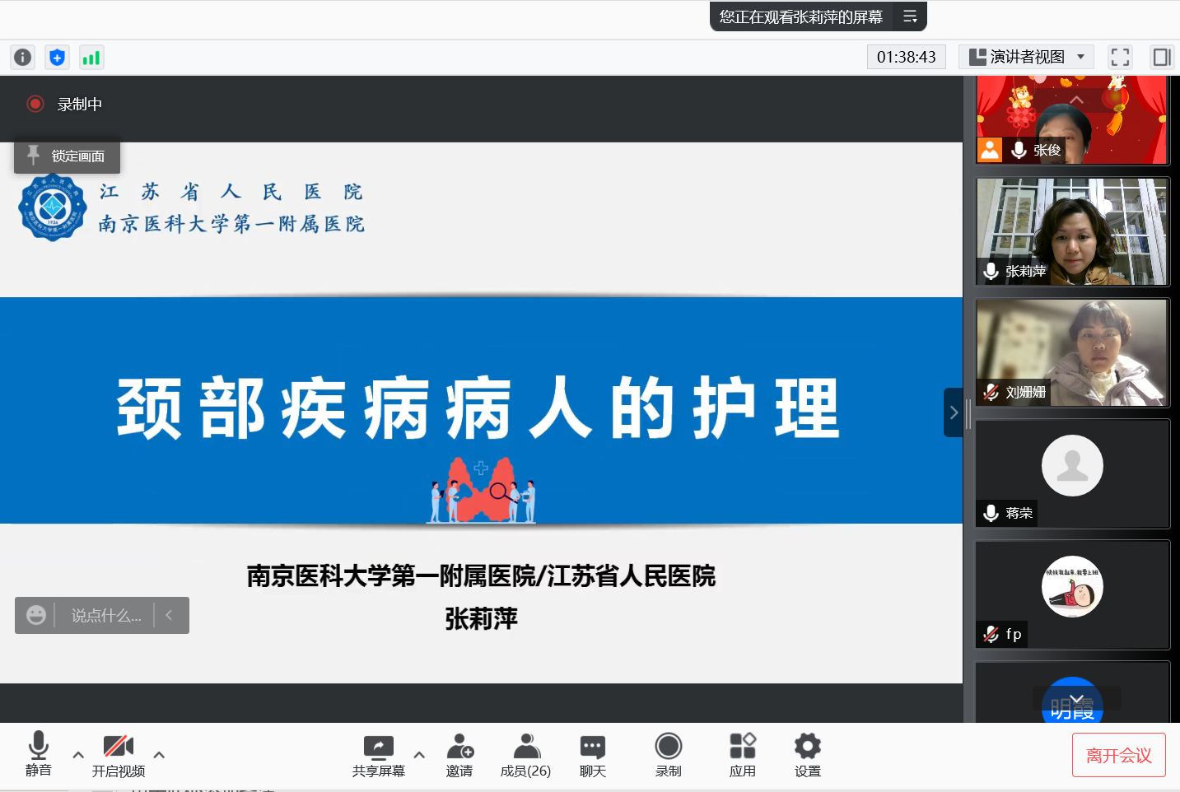Enter full screen mode
1180x792 pixels.
tap(1120, 57)
